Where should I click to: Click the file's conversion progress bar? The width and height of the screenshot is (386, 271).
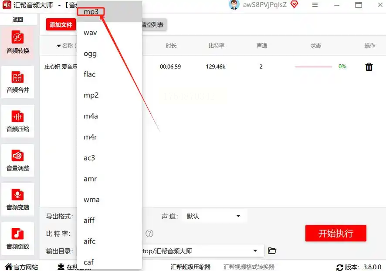click(313, 67)
